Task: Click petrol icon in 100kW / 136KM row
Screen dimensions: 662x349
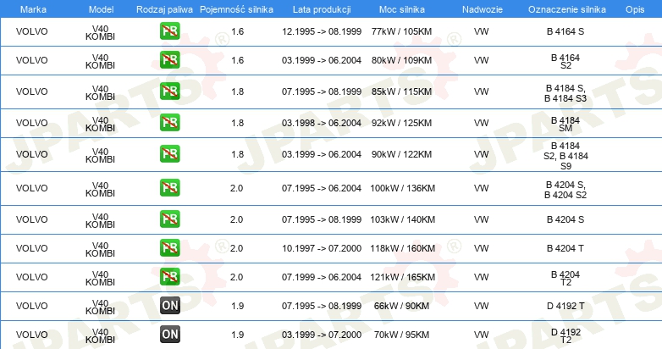Action: tap(169, 187)
